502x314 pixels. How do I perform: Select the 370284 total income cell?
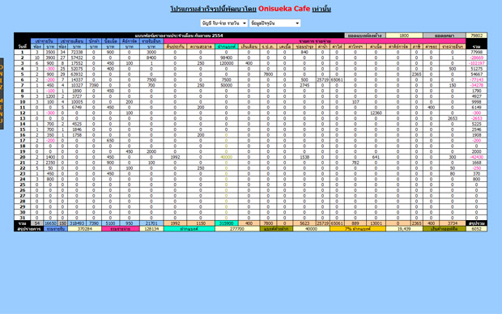coord(84,229)
